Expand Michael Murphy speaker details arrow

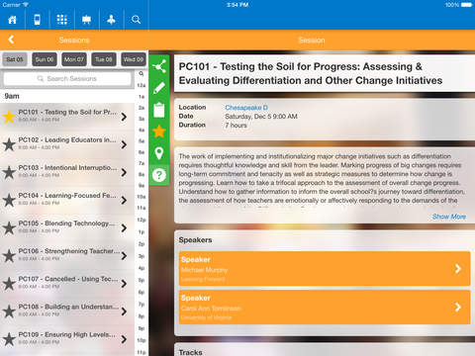coord(458,269)
